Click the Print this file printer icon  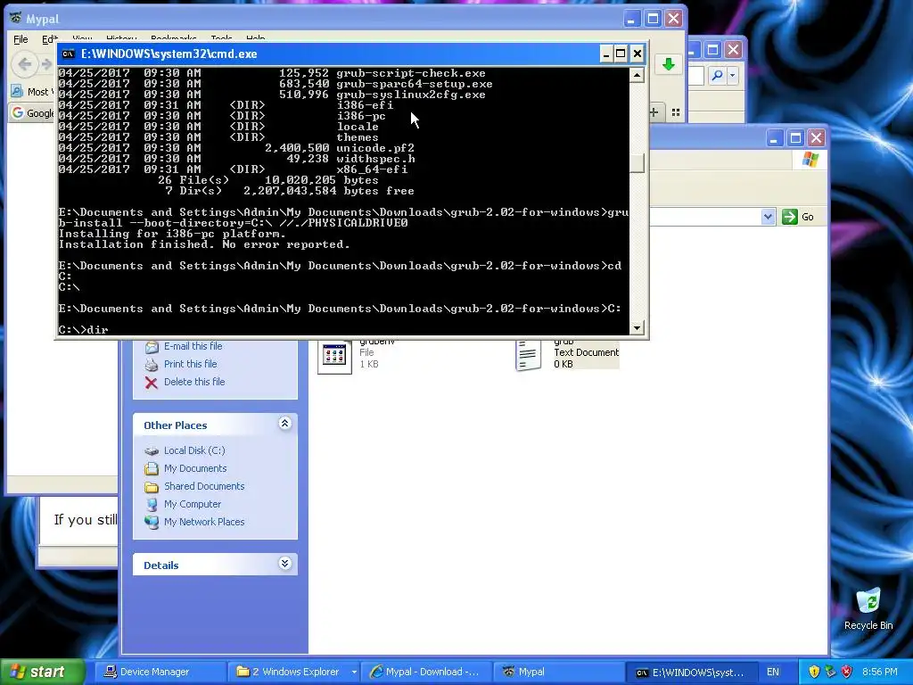[x=152, y=365]
